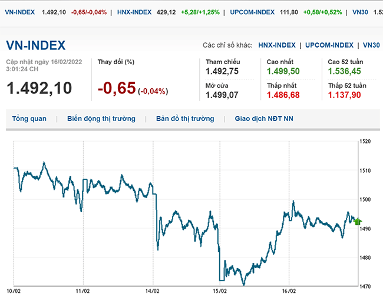Click the Cao nhất value 1.499,50
Viewport: 383px width, 301px height.
283,71
